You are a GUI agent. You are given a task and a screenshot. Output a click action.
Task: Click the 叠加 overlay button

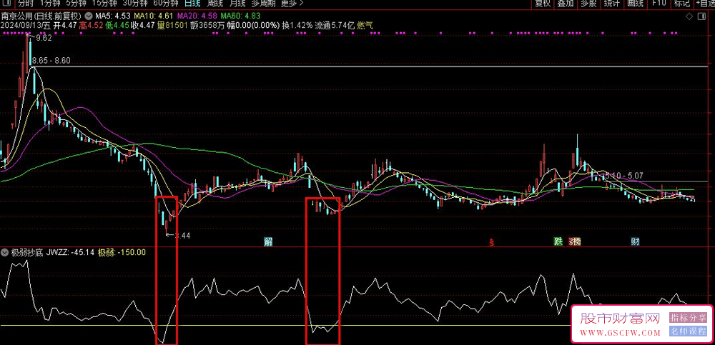[x=566, y=3]
